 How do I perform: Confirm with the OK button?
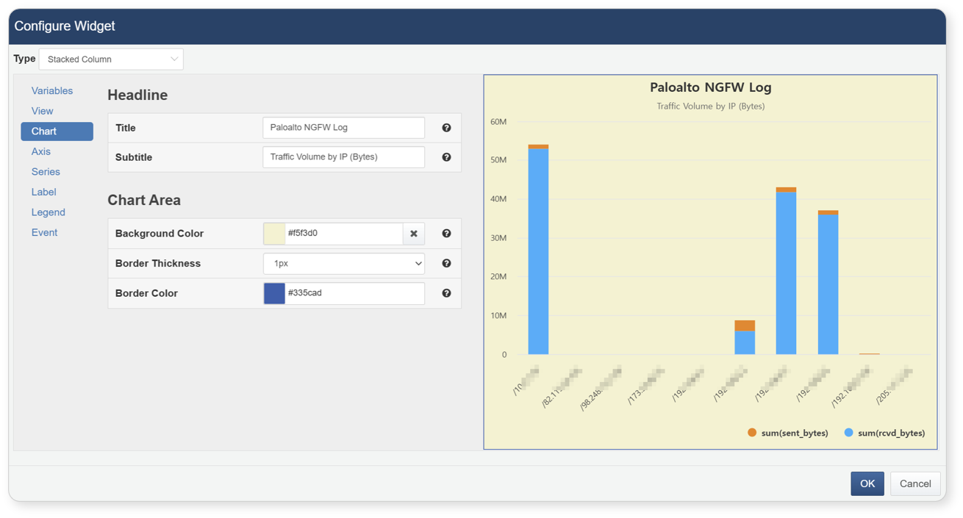[x=867, y=483]
